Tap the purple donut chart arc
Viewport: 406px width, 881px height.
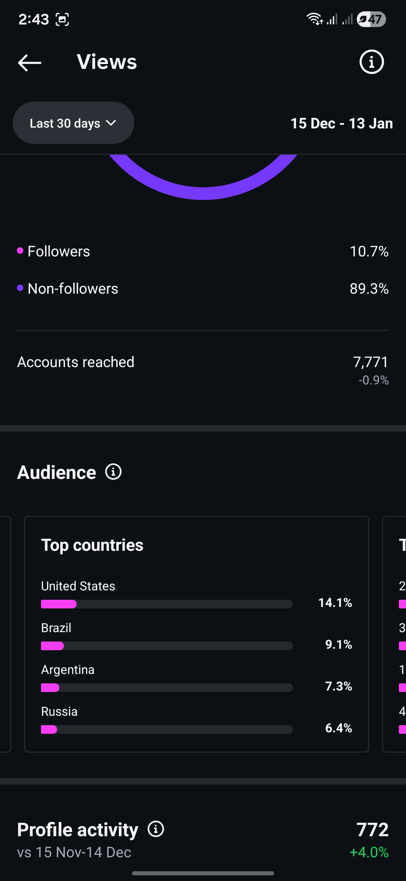click(x=203, y=192)
